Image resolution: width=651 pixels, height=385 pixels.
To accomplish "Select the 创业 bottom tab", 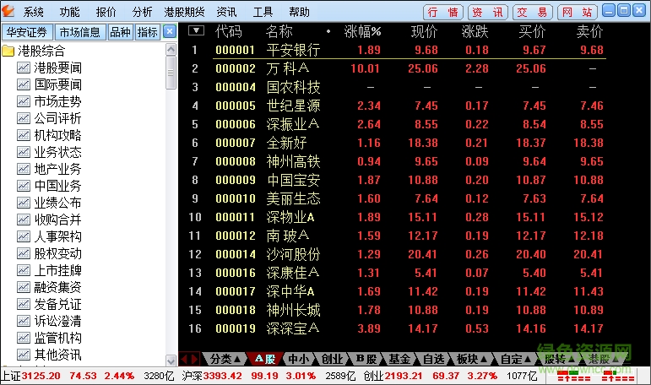I will [332, 359].
